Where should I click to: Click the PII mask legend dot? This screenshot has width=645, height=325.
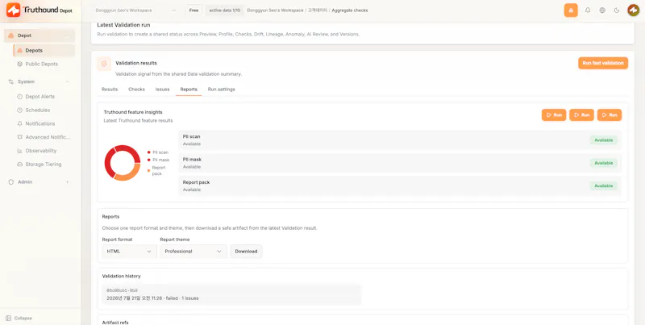[x=149, y=160]
